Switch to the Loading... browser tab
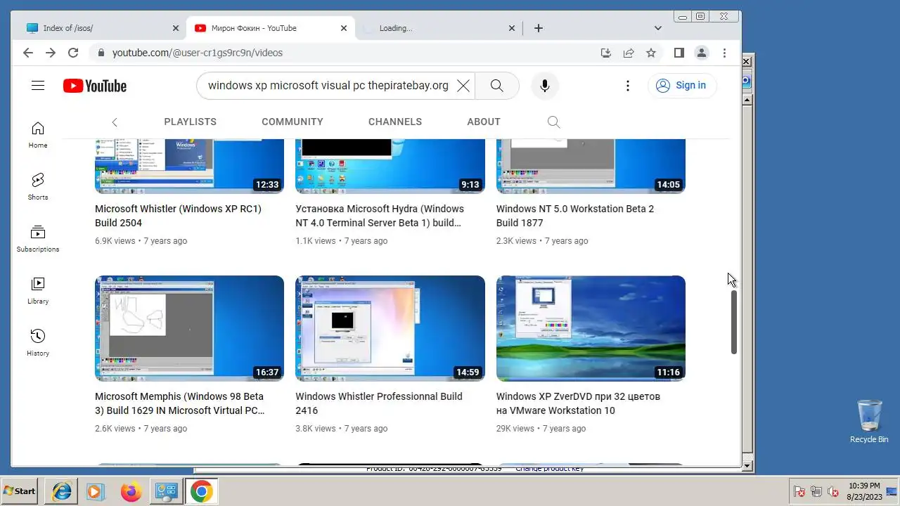This screenshot has width=900, height=506. pyautogui.click(x=440, y=28)
